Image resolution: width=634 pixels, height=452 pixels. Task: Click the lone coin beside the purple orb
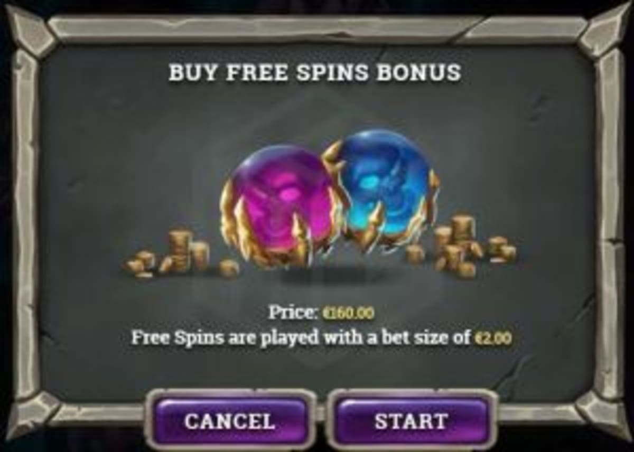click(229, 268)
